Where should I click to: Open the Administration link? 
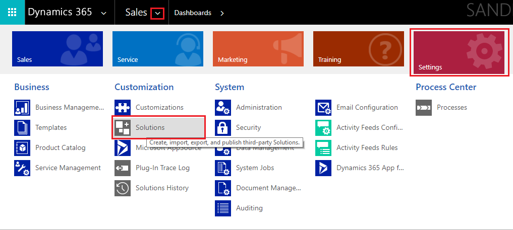[x=259, y=108]
